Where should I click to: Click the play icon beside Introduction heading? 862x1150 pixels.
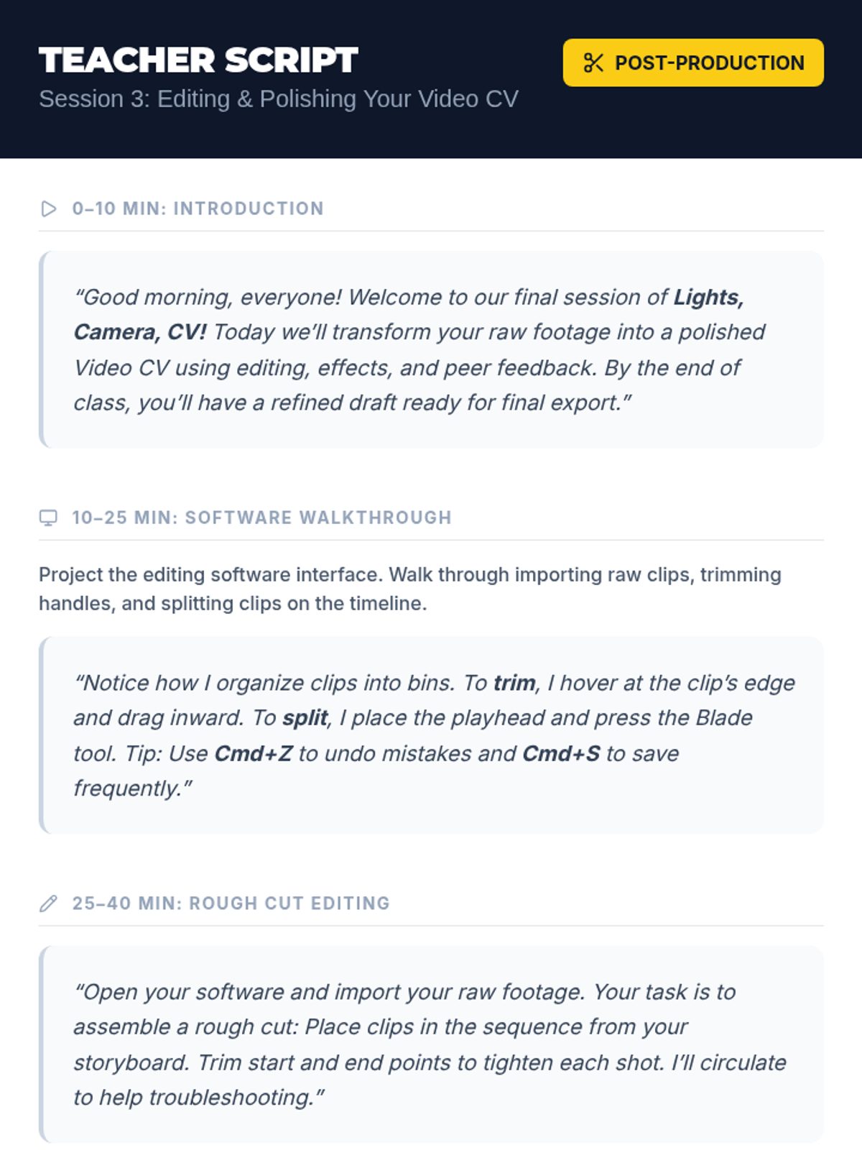[48, 209]
